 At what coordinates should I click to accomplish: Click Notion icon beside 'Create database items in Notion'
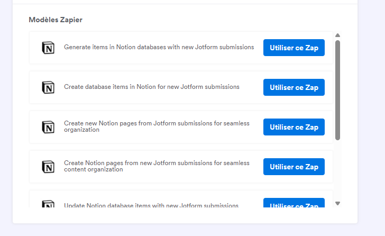48,87
